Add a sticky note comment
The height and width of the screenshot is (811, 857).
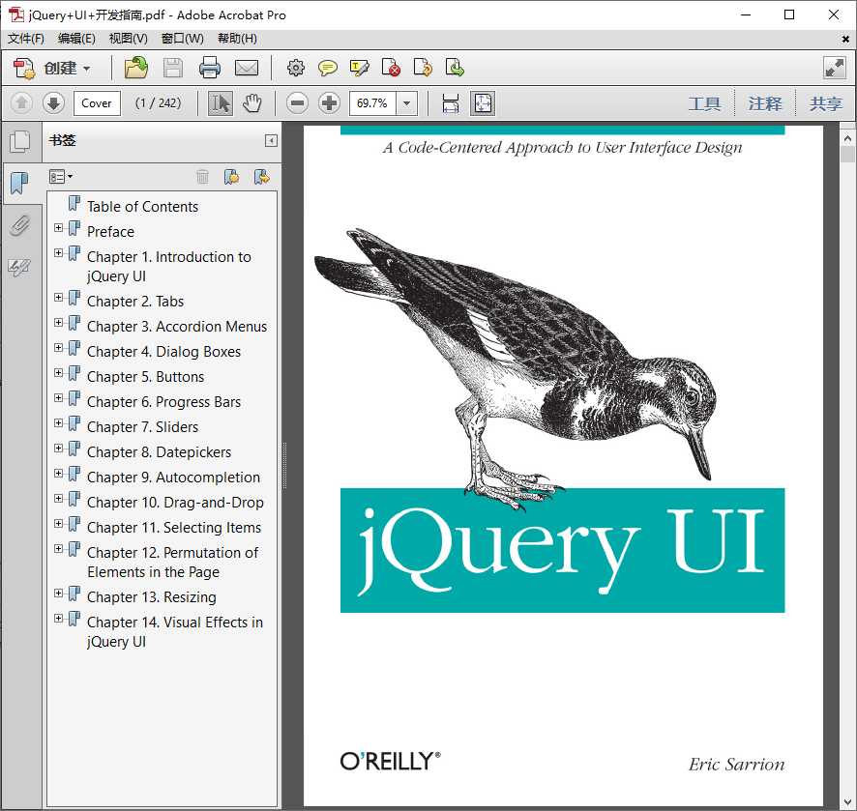(x=329, y=68)
